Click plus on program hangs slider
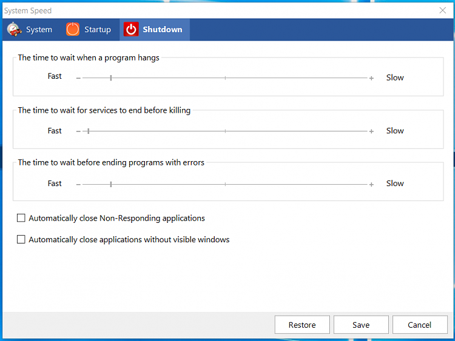This screenshot has width=455, height=341. [x=371, y=78]
